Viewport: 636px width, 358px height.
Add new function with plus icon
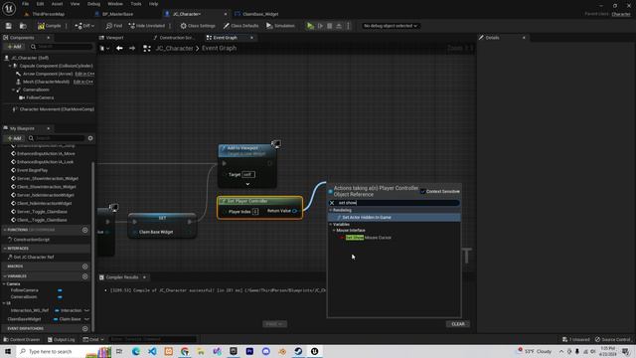[84, 230]
